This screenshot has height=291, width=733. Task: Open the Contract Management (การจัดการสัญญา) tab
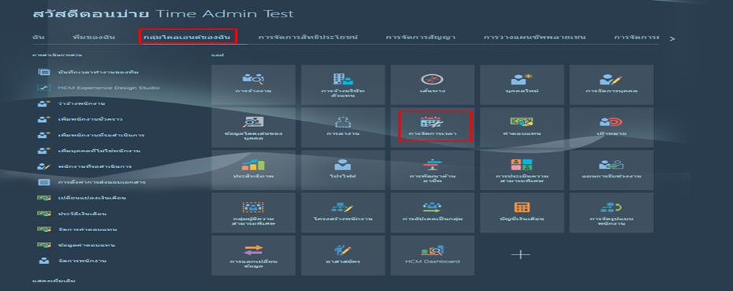point(421,37)
